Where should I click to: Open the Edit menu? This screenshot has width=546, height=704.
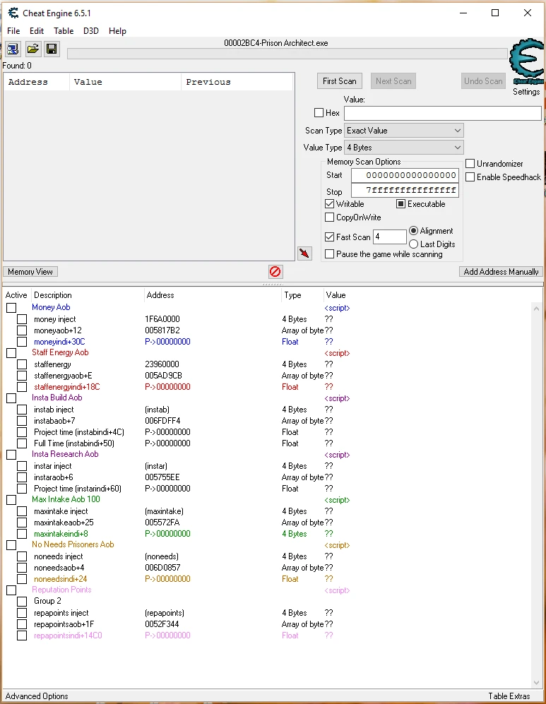tap(36, 31)
